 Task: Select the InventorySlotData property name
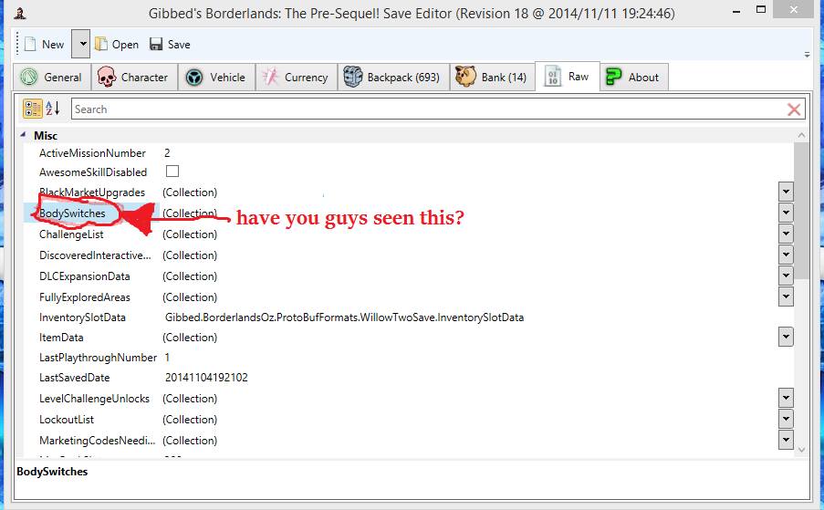tap(82, 317)
